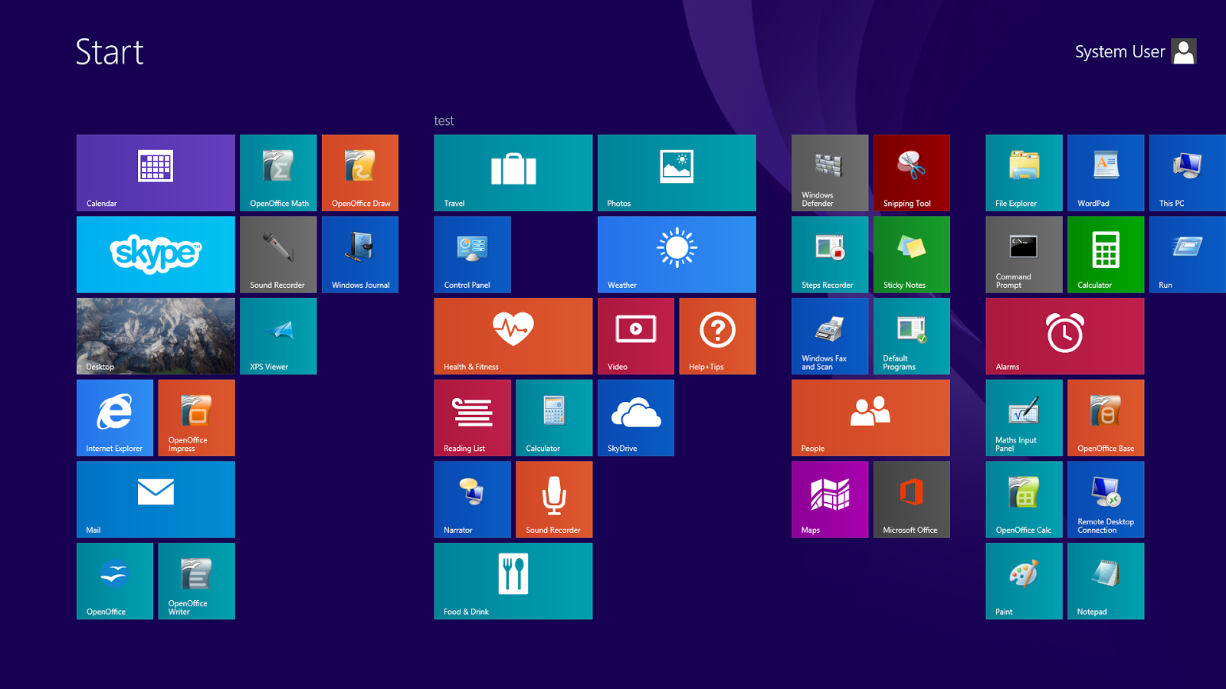Launch the Maps app
Screen dimensions: 1226x689
830,499
